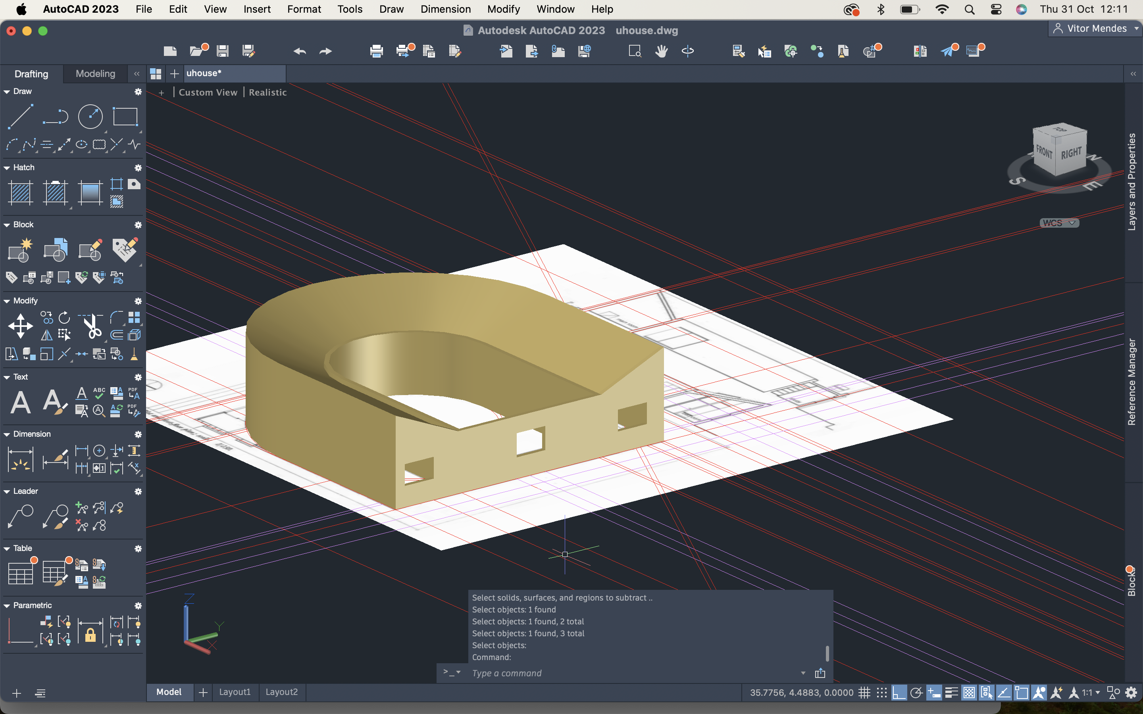Screen dimensions: 1143x714
Task: Collapse the Block panel section
Action: pos(7,225)
